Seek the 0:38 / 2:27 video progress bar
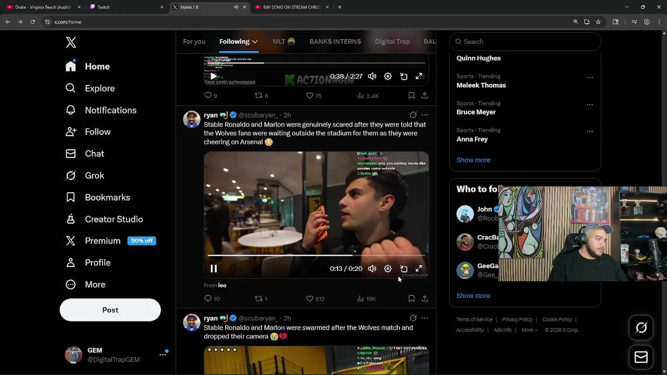 pos(316,63)
